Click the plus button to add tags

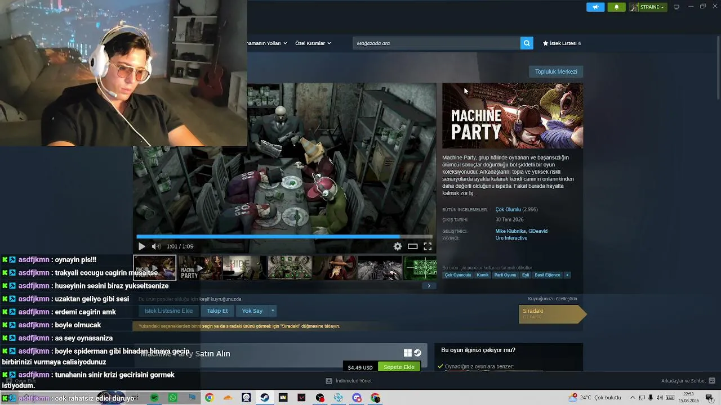pos(567,275)
